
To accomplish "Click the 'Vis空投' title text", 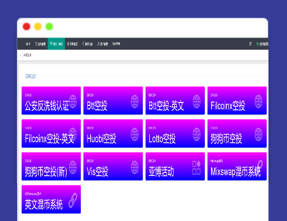I will point(98,171).
